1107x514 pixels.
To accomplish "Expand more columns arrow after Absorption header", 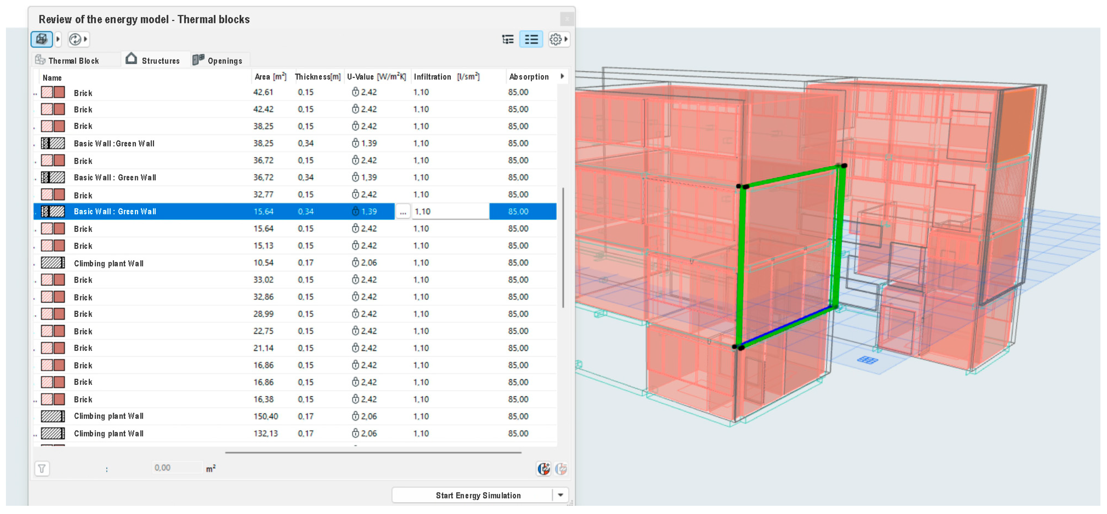I will coord(562,76).
